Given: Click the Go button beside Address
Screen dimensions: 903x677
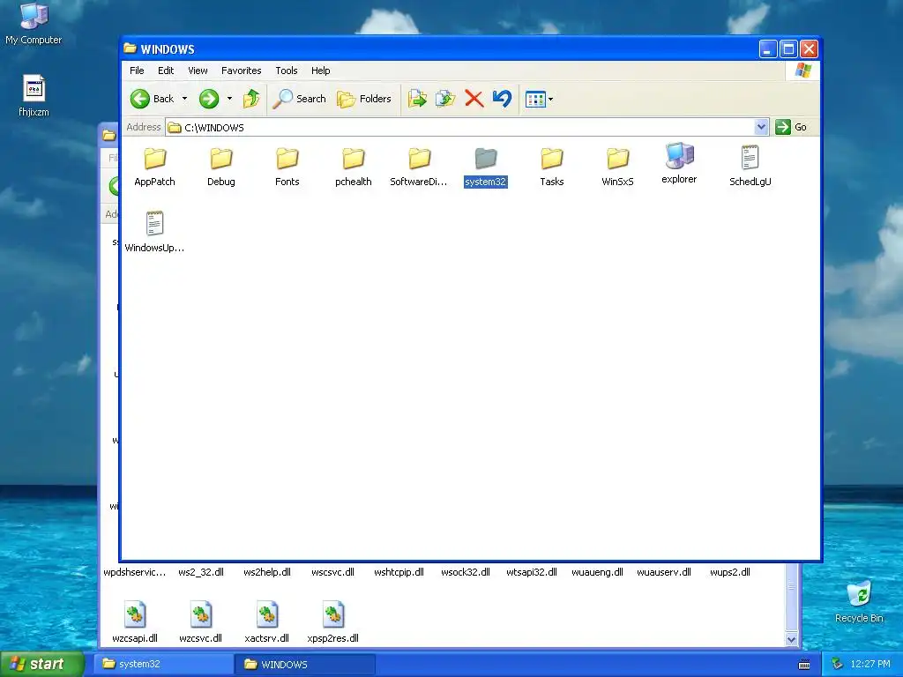Looking at the screenshot, I should tap(791, 127).
